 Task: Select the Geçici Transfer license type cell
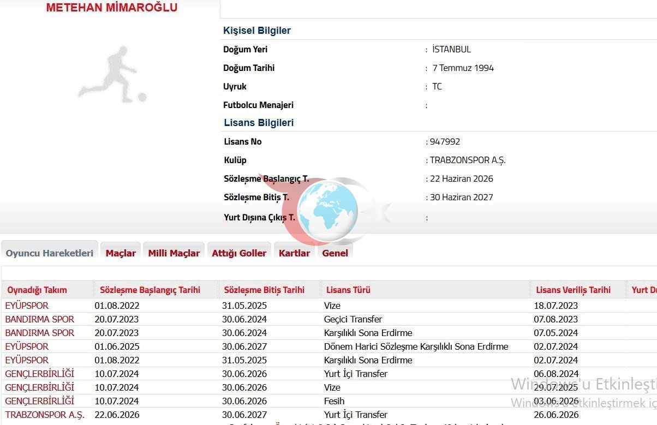[353, 319]
